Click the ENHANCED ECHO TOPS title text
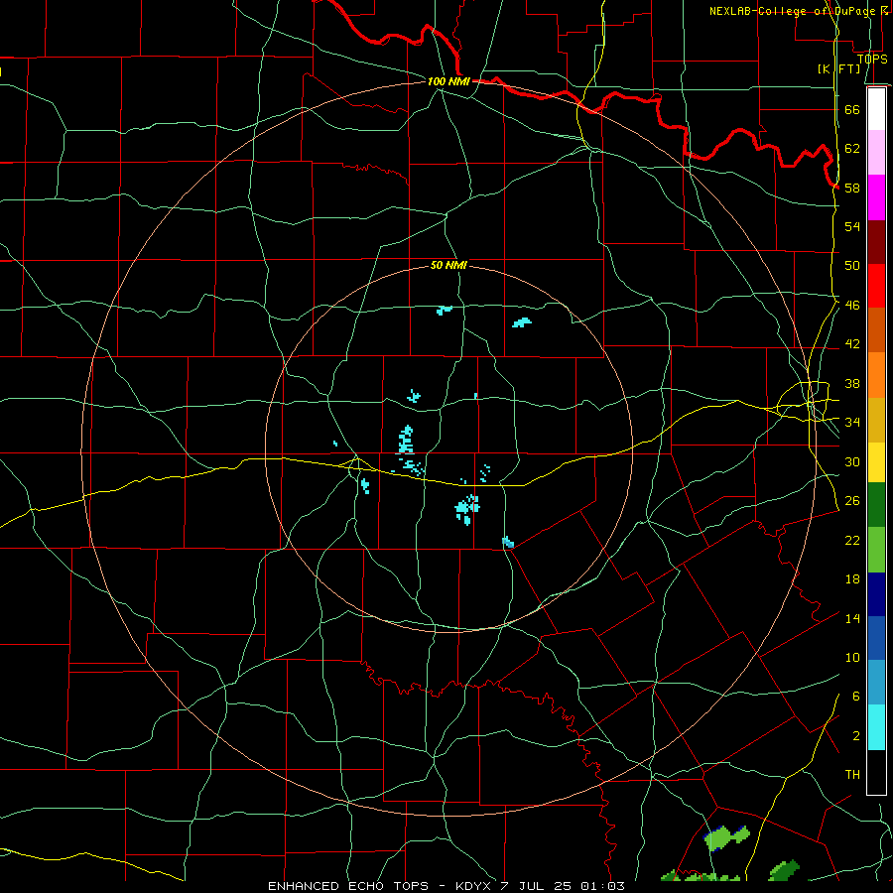This screenshot has height=893, width=893. point(347,886)
